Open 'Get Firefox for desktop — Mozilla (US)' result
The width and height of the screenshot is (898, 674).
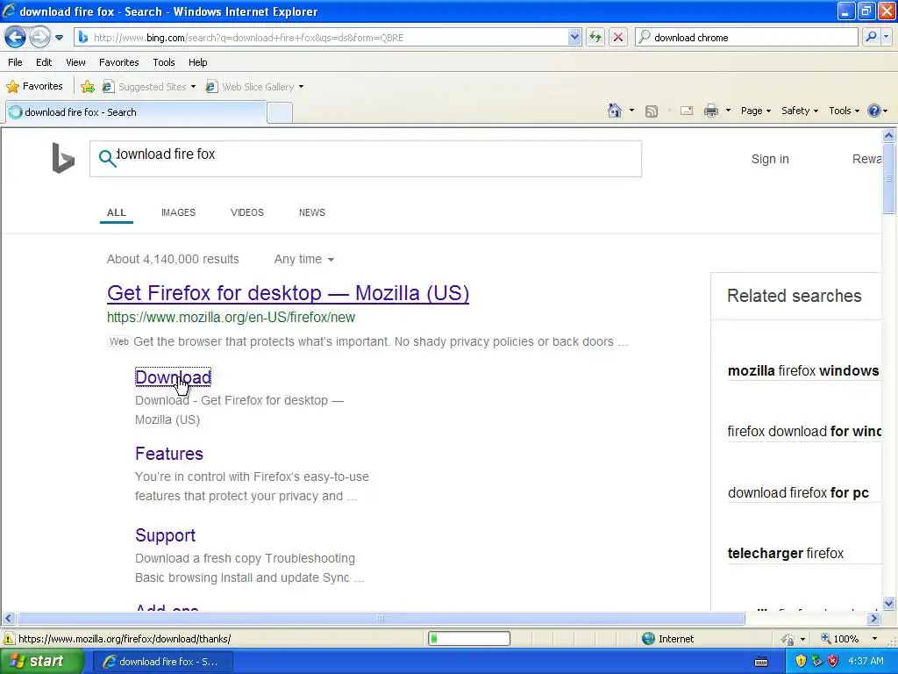[288, 293]
